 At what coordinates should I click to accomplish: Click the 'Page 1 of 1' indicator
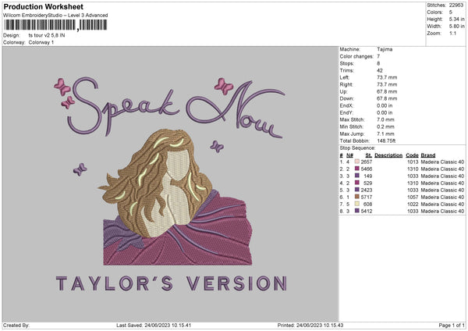pos(452,326)
